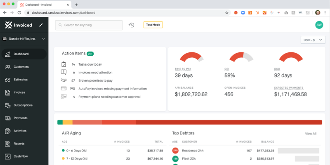The width and height of the screenshot is (330, 165).
Task: Open the Estimates sidebar item
Action: coord(24,80)
